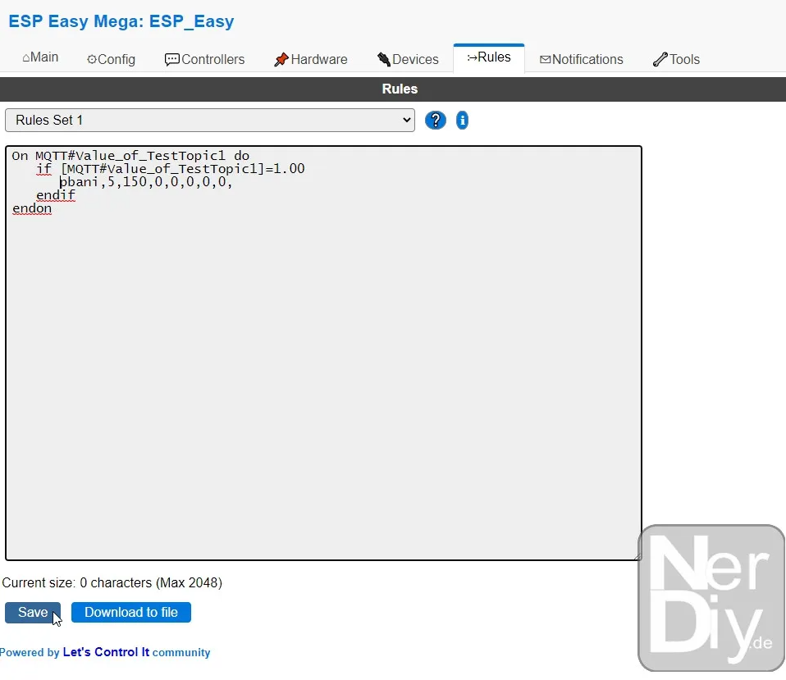Screen dimensions: 786x680
Task: Click the 'endif' line in editor
Action: (56, 195)
